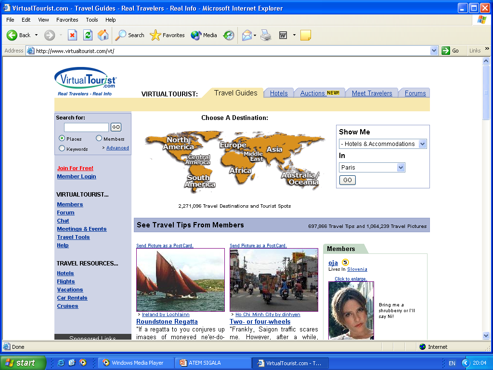Open the Advanced search link
Image resolution: width=493 pixels, height=370 pixels.
pos(117,148)
